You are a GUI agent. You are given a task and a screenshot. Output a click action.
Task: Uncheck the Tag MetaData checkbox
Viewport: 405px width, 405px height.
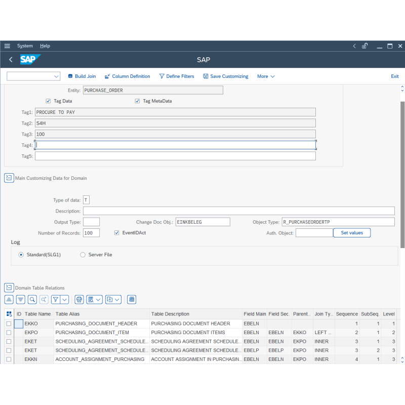(137, 101)
